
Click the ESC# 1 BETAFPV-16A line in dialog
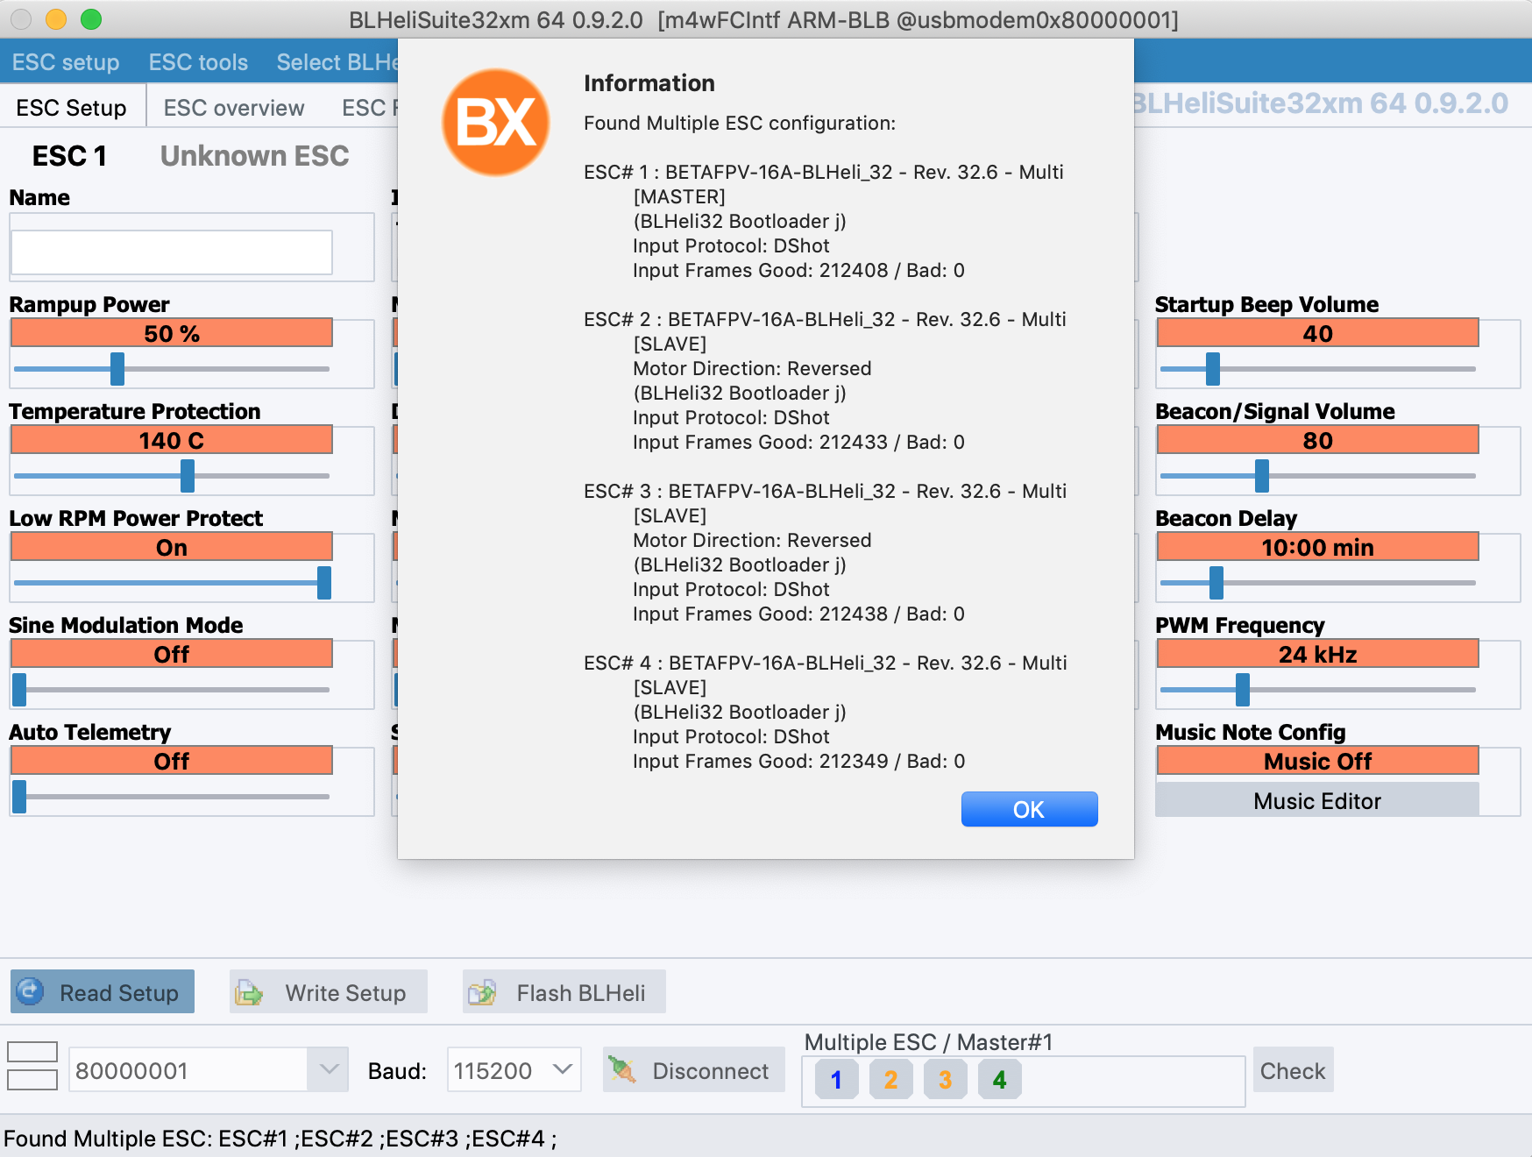(x=824, y=172)
